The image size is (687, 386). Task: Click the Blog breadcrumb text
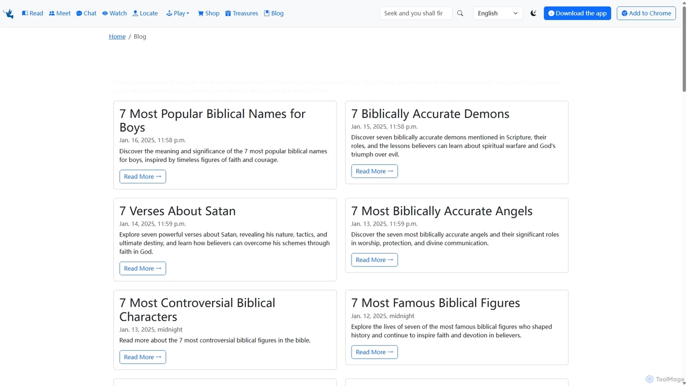pos(140,36)
